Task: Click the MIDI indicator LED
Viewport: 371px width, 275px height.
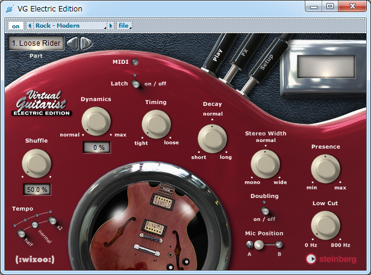Action: [135, 62]
